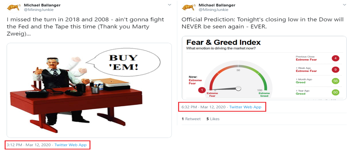
Task: Click the green "56" 1 Month Ago badge
Action: 335,81
